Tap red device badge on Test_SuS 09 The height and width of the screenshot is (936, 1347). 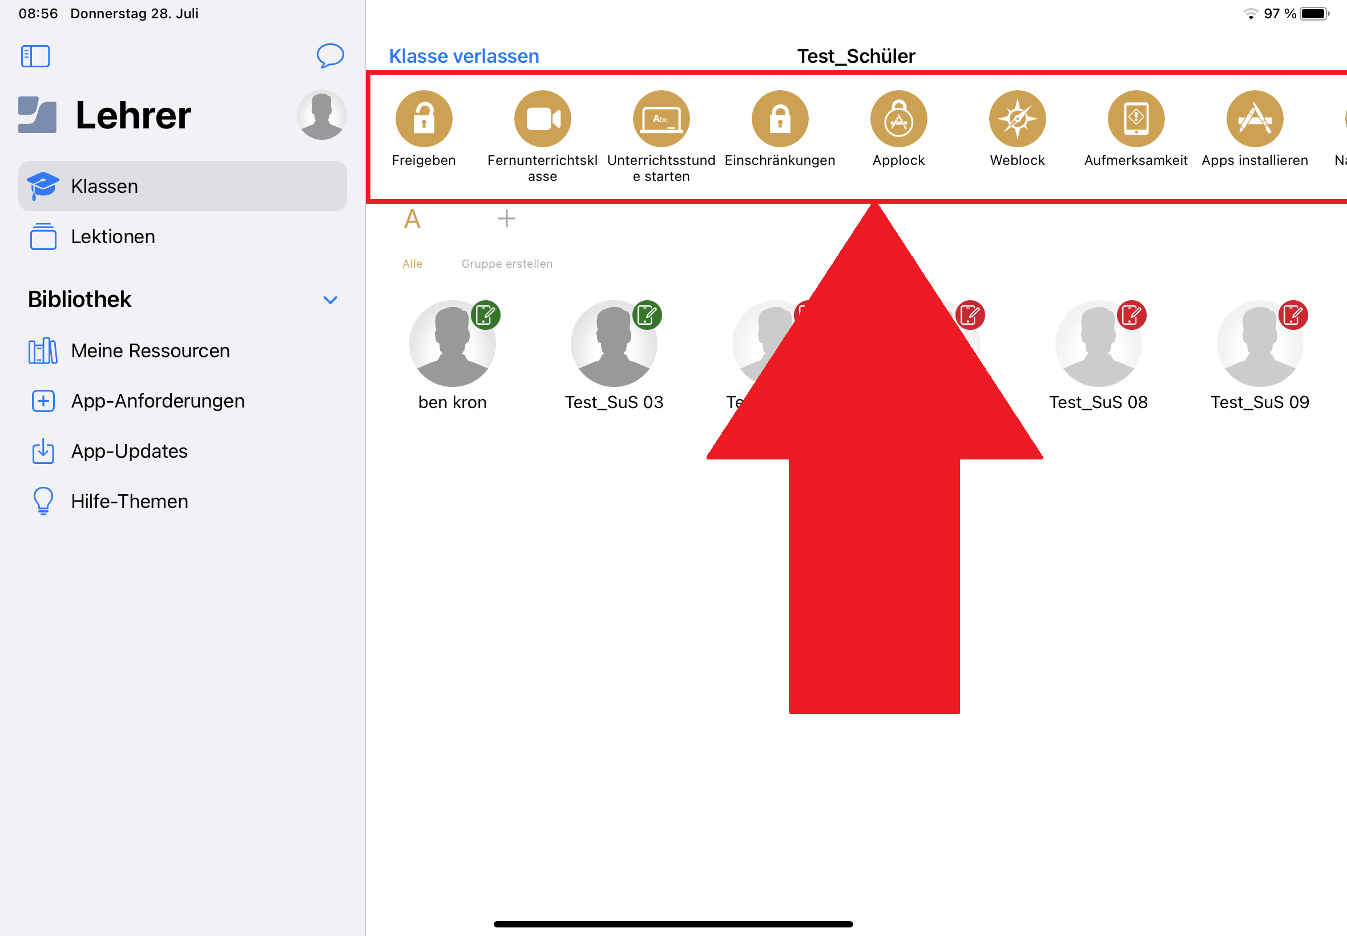(1294, 316)
